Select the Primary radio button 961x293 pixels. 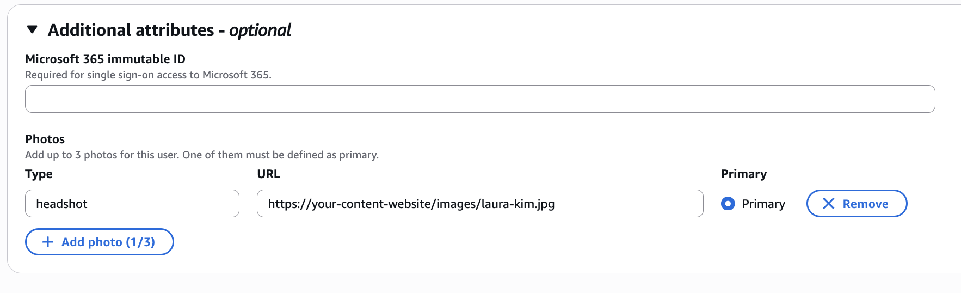[x=728, y=204]
